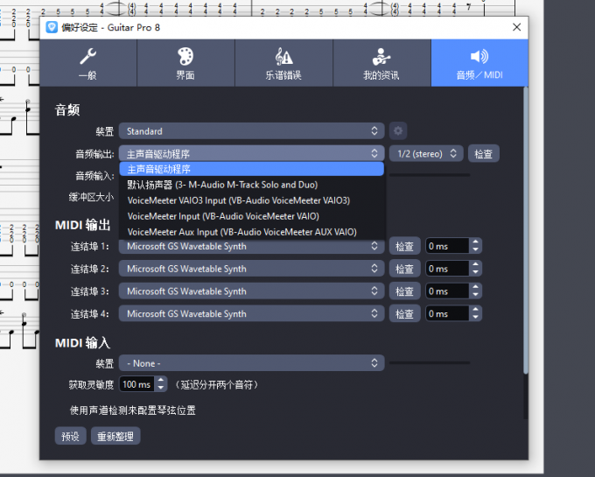595x477 pixels.
Task: Decrease latency stepper for 连结埠 2
Action: point(475,272)
